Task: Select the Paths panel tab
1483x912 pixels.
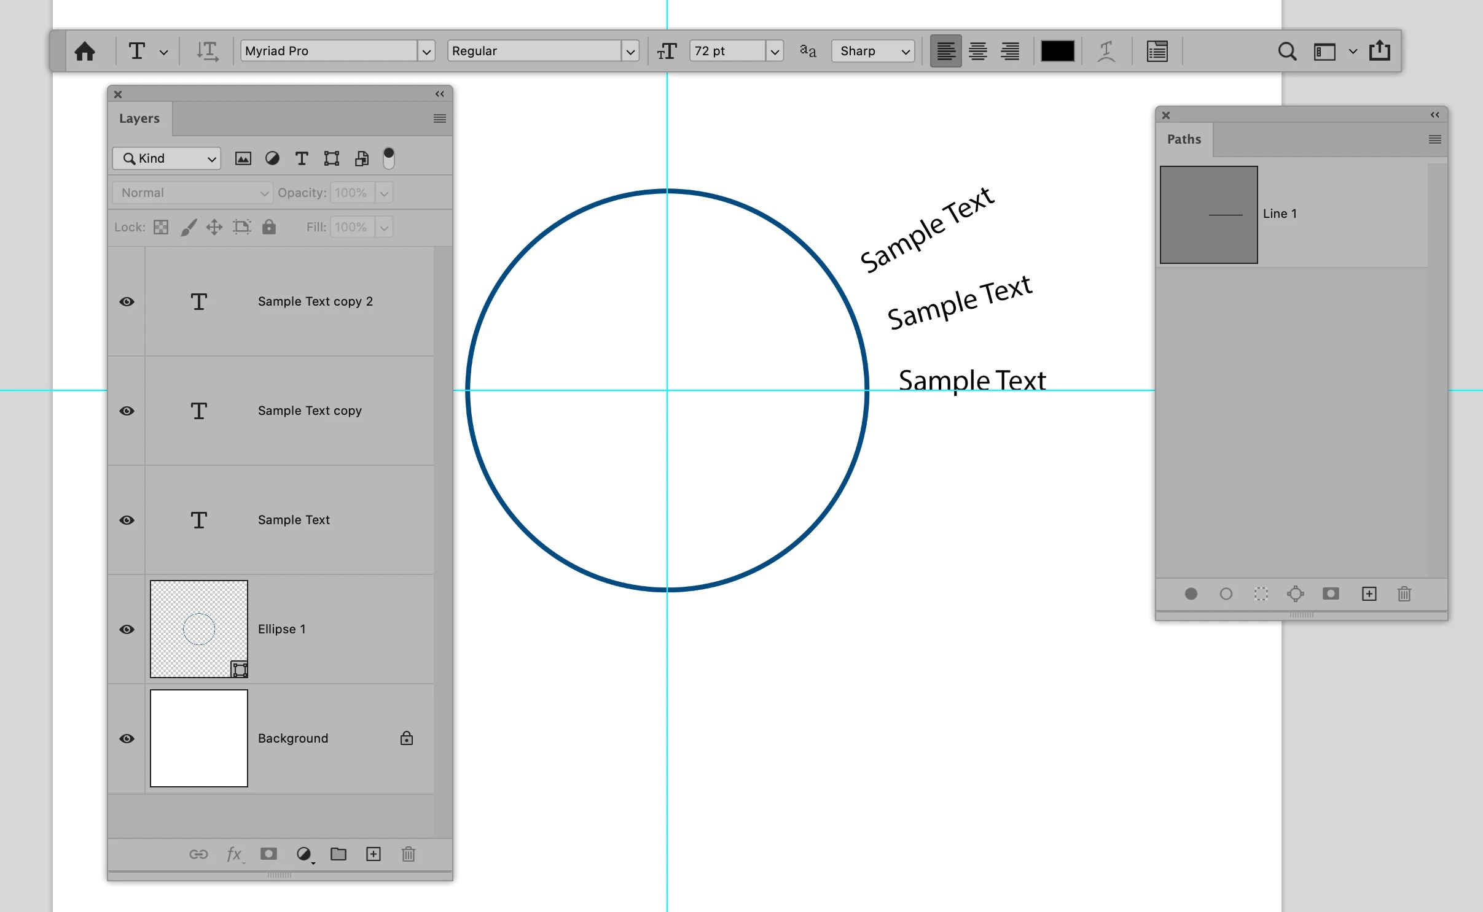Action: tap(1184, 139)
